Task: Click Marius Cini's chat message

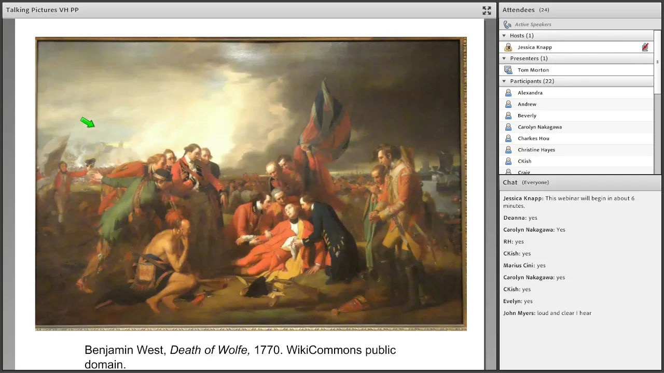Action: click(x=524, y=266)
